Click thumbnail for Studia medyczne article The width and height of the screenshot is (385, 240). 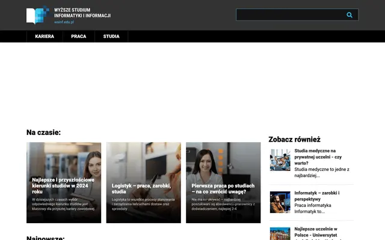point(280,160)
